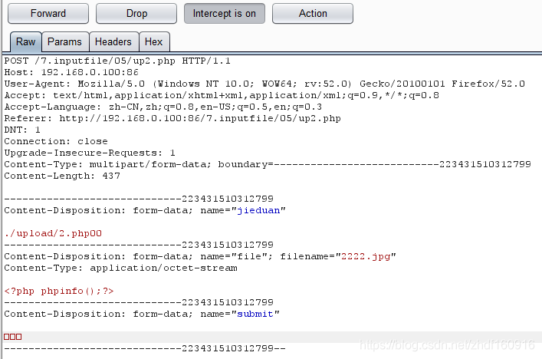Image resolution: width=542 pixels, height=359 pixels.
Task: Click the "submit" form field name
Action: tap(258, 314)
